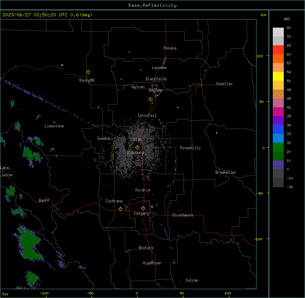Click the white asterisk marker east of Innisfail

coord(178,107)
